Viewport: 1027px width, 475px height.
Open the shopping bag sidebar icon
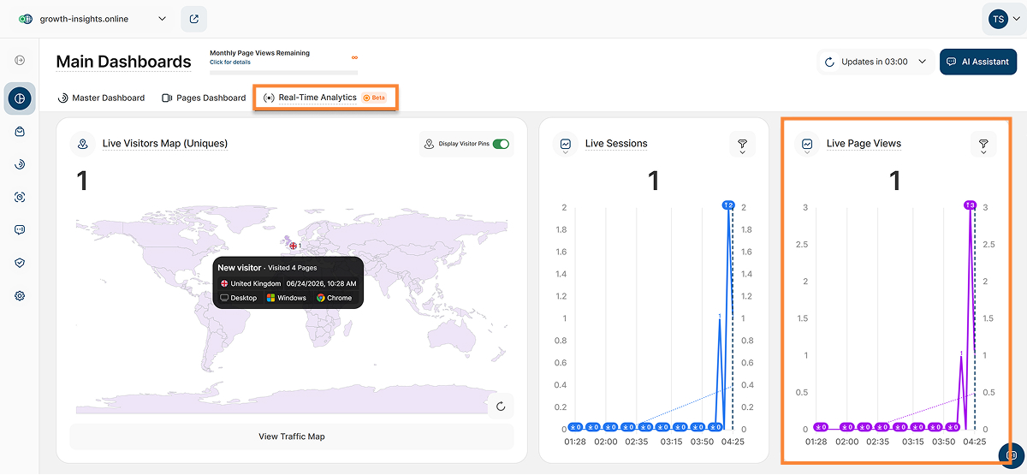pyautogui.click(x=20, y=132)
